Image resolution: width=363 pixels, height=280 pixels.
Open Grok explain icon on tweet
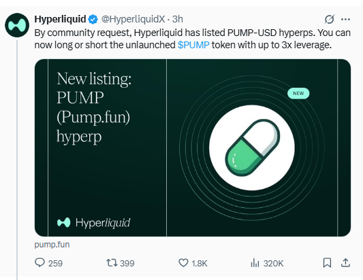click(x=329, y=19)
